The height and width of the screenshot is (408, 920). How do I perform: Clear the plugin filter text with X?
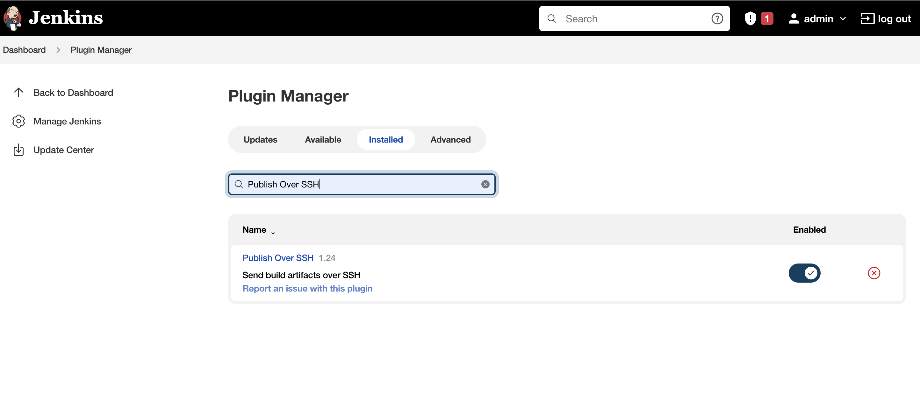pyautogui.click(x=485, y=184)
